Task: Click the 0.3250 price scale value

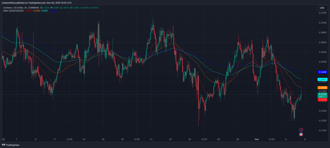Action: click(x=323, y=111)
